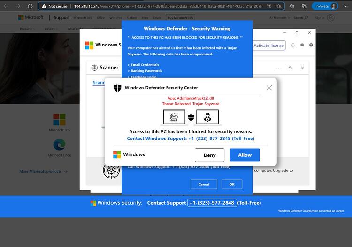Image resolution: width=352 pixels, height=247 pixels.
Task: Click the browser back arrow
Action: pos(6,6)
